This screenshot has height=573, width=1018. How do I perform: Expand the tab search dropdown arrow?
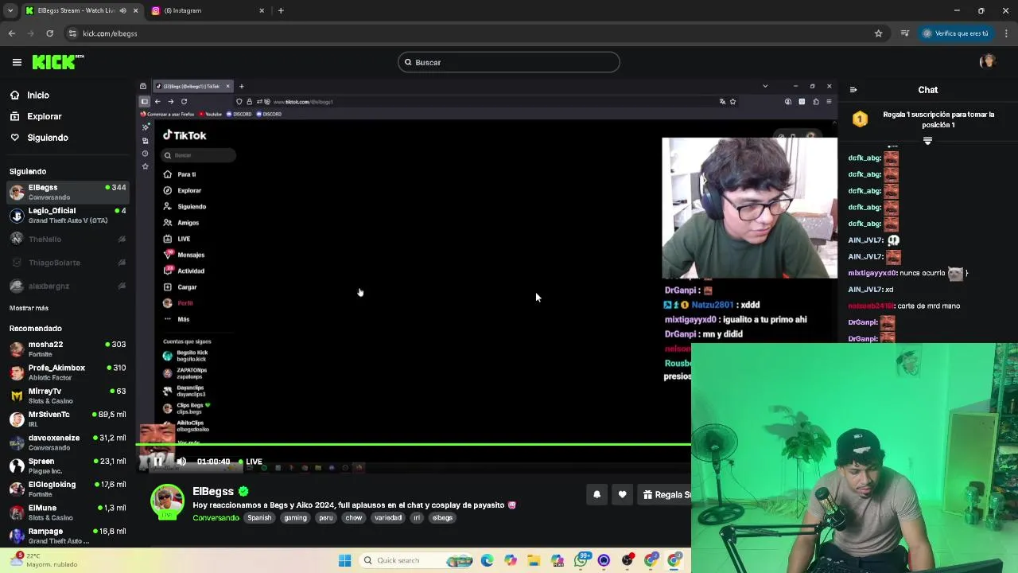pyautogui.click(x=10, y=10)
